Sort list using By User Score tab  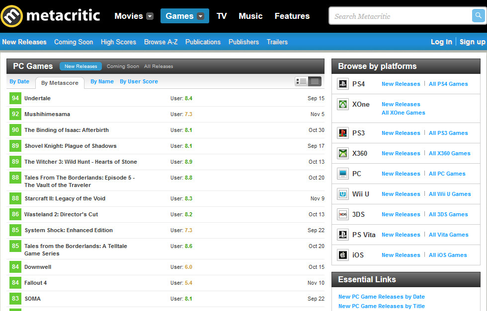(139, 81)
